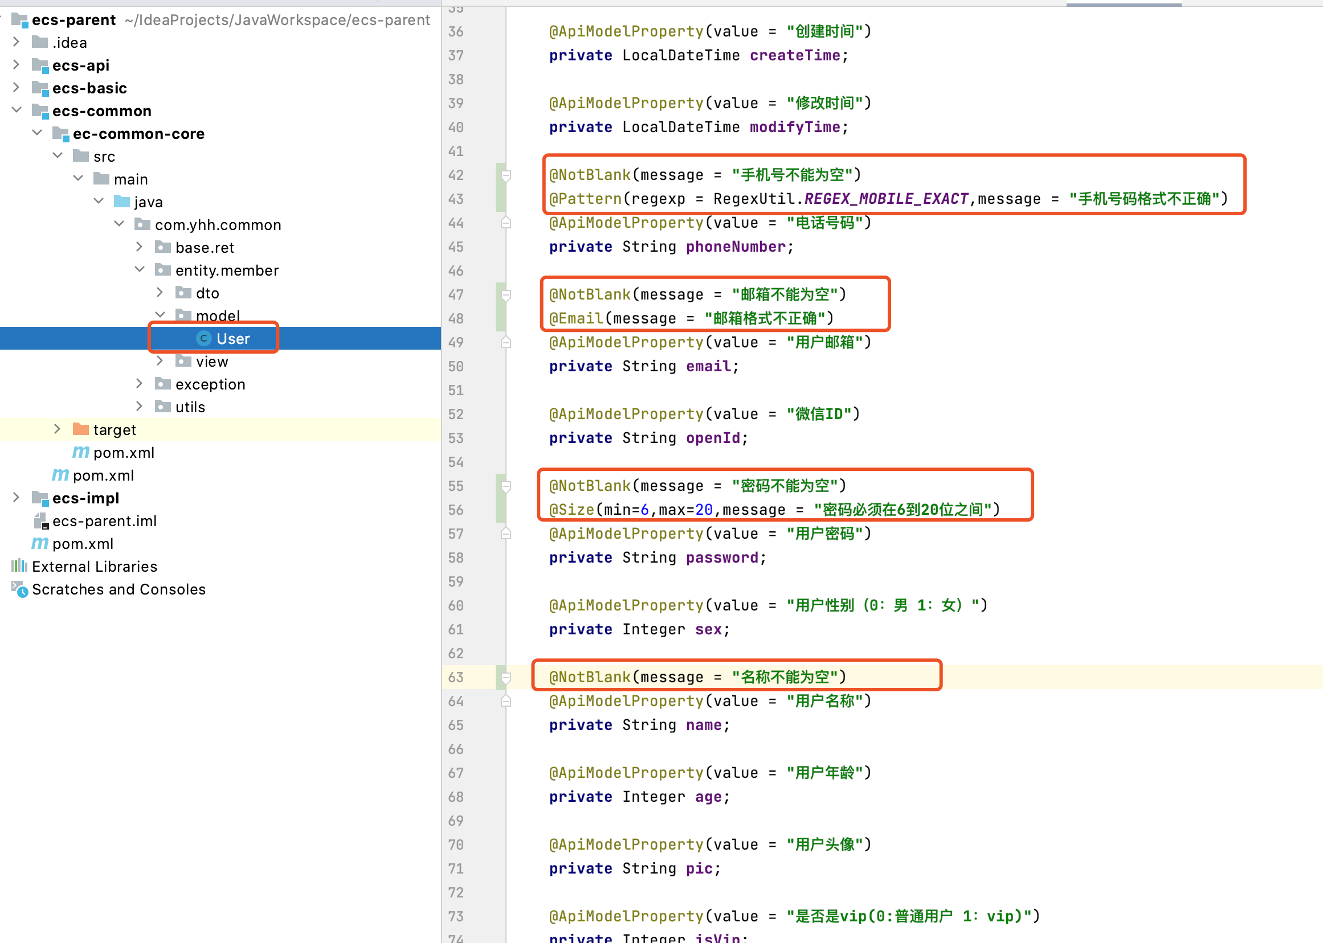
Task: Click the Maven icon beside ecs-parent pom.xml
Action: (x=39, y=543)
